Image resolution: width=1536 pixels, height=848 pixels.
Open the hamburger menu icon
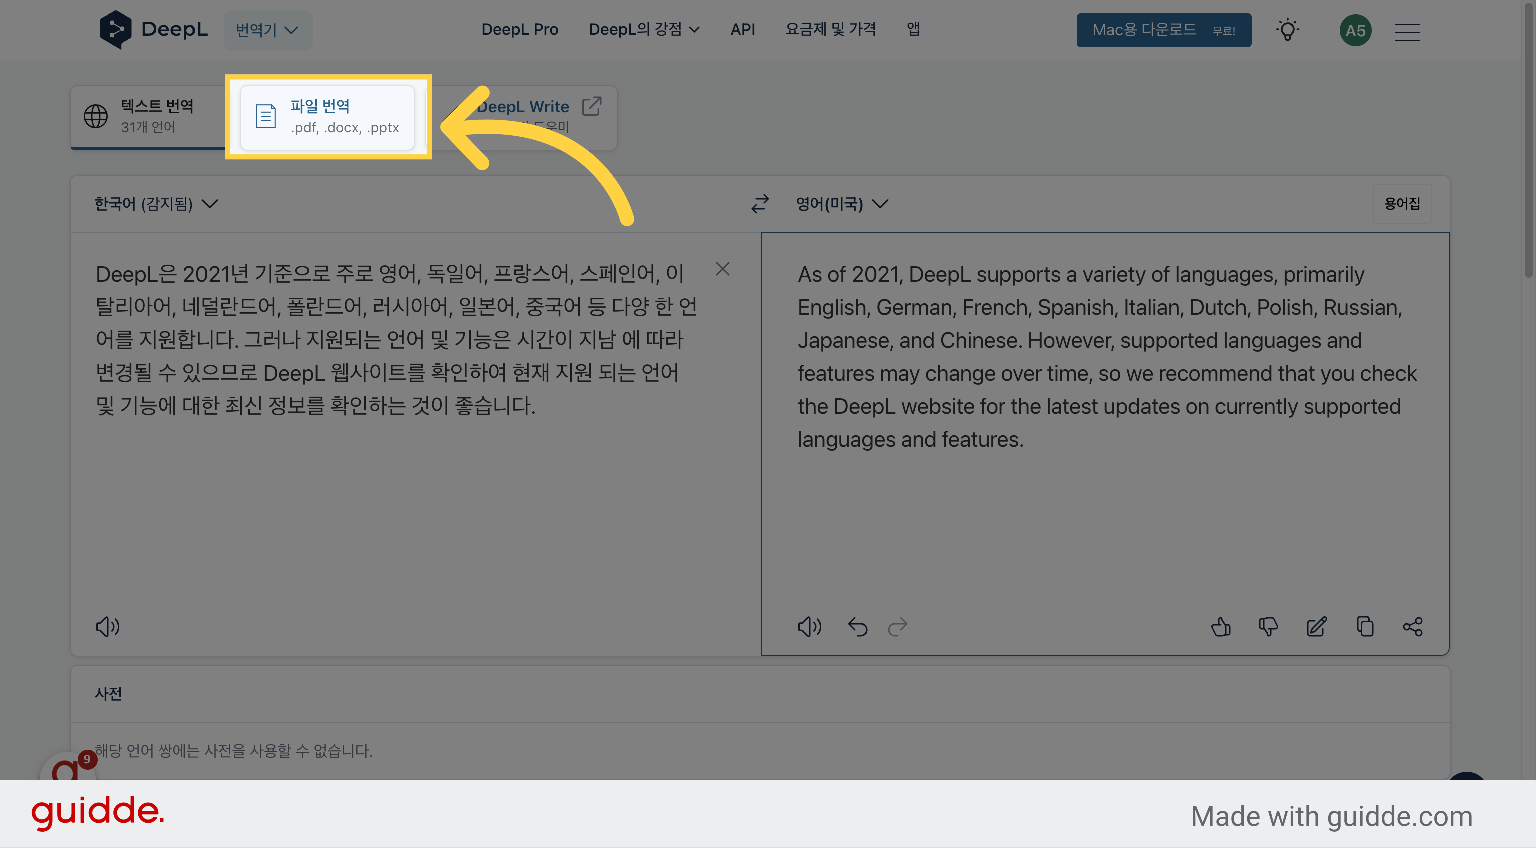(x=1406, y=31)
